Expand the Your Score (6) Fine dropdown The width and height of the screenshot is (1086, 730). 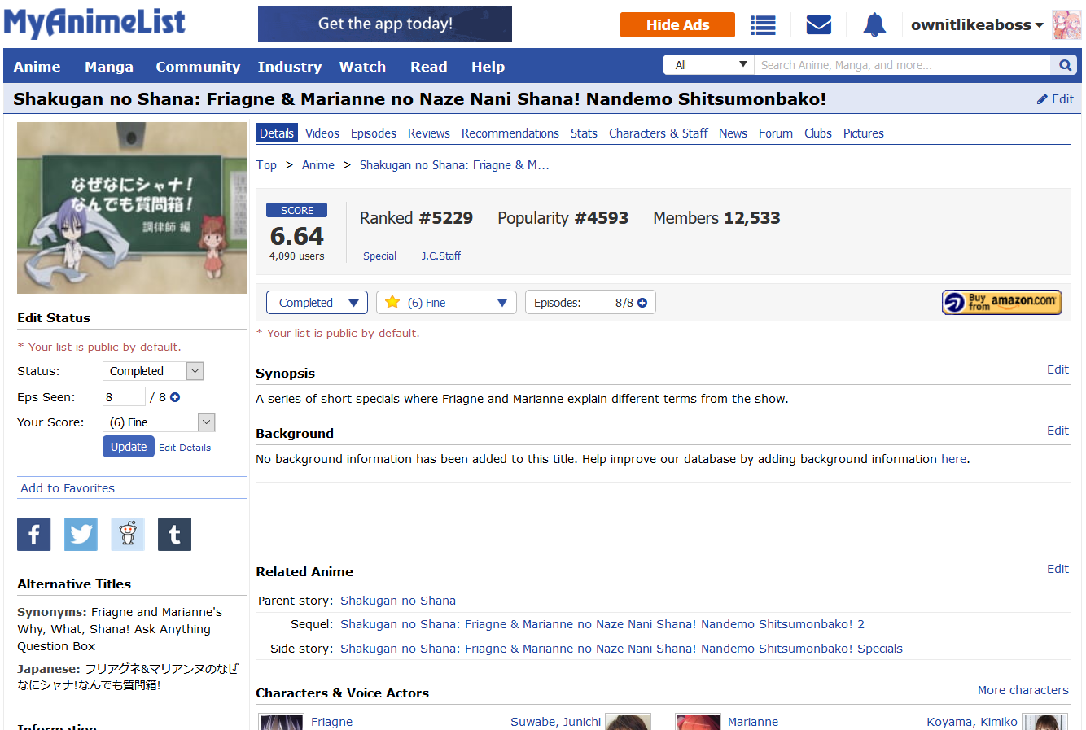[x=159, y=422]
